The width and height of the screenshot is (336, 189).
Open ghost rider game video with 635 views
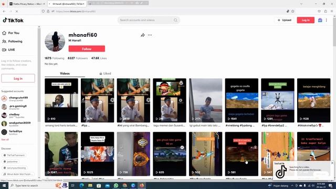pos(170,154)
